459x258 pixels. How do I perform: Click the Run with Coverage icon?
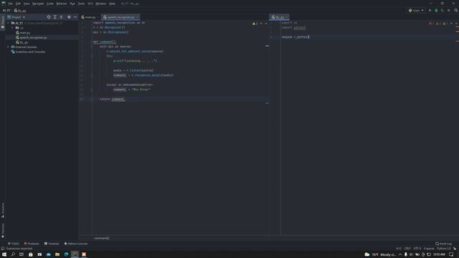pos(443,10)
